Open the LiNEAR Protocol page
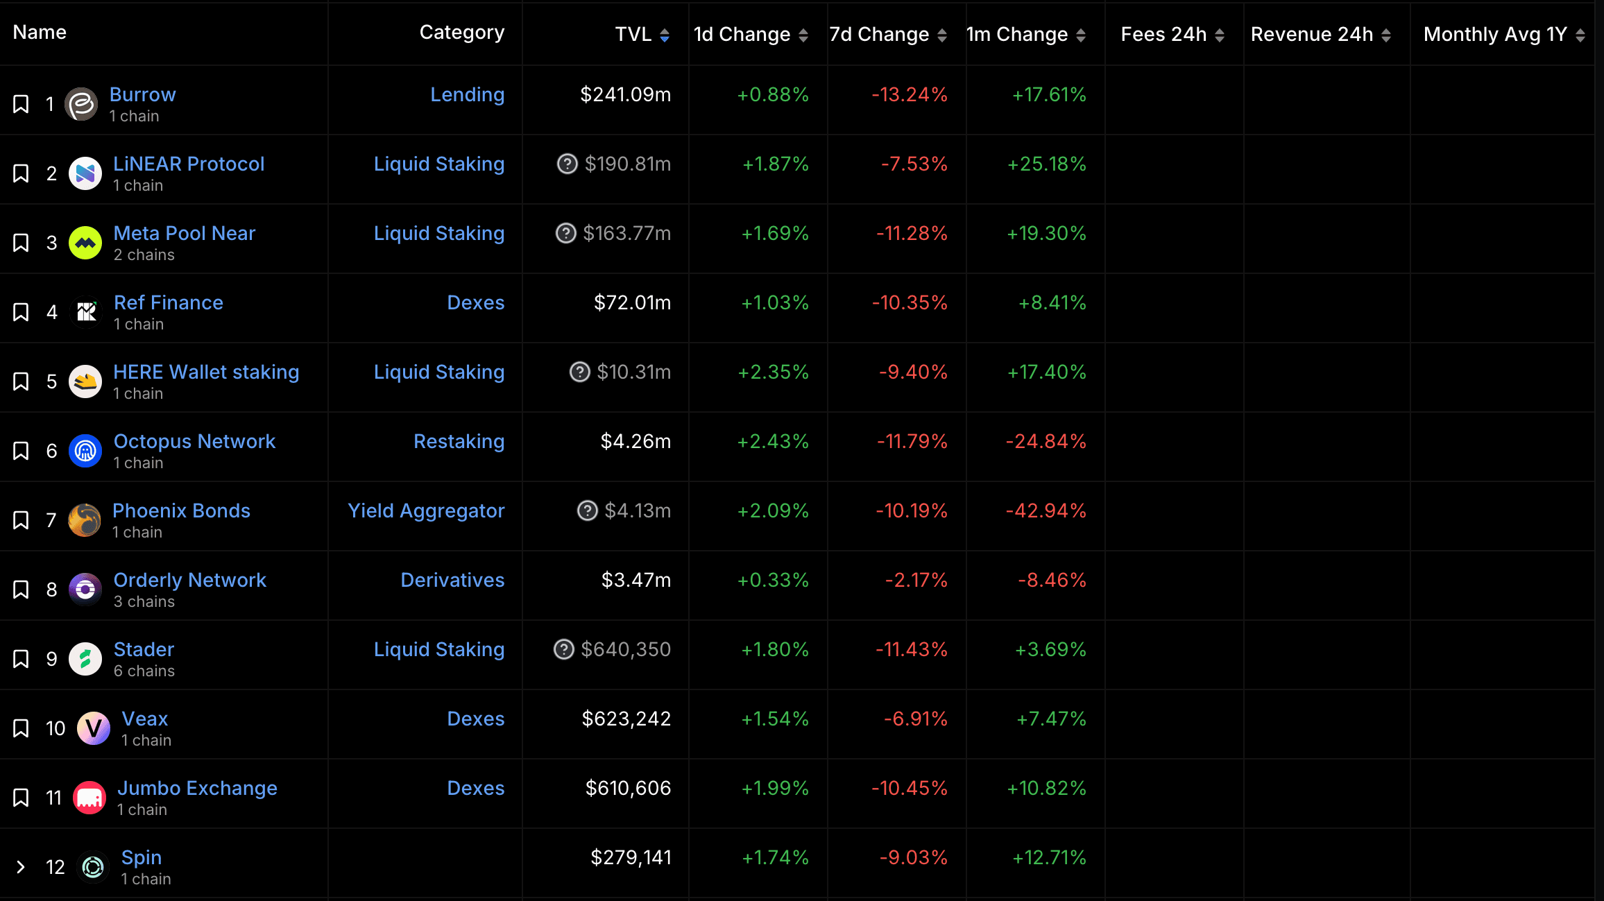Screen dimensions: 1604x901 [x=189, y=164]
